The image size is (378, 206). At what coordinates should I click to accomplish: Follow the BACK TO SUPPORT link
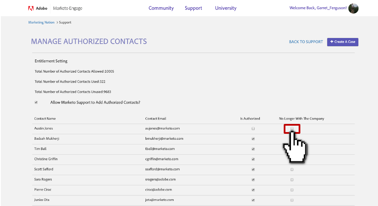click(306, 42)
